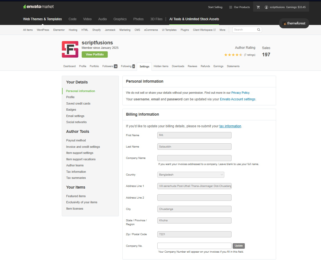Click the user account avatar icon
This screenshot has width=321, height=264.
click(266, 7)
